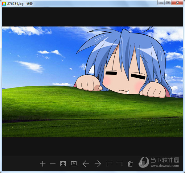Start the slideshow play icon
Screen dimensions: 185x173
[x=74, y=163]
